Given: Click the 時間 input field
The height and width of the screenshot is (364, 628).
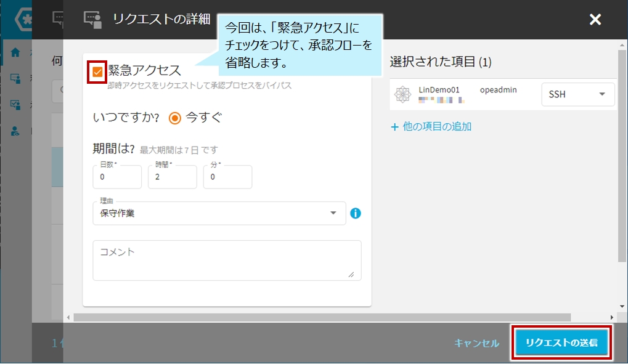Looking at the screenshot, I should (x=172, y=177).
